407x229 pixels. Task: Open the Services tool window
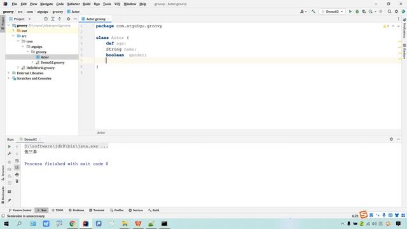click(x=135, y=210)
